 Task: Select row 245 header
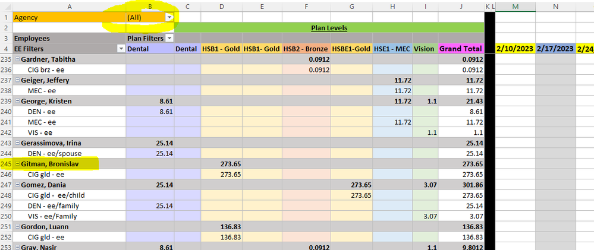tap(6, 164)
